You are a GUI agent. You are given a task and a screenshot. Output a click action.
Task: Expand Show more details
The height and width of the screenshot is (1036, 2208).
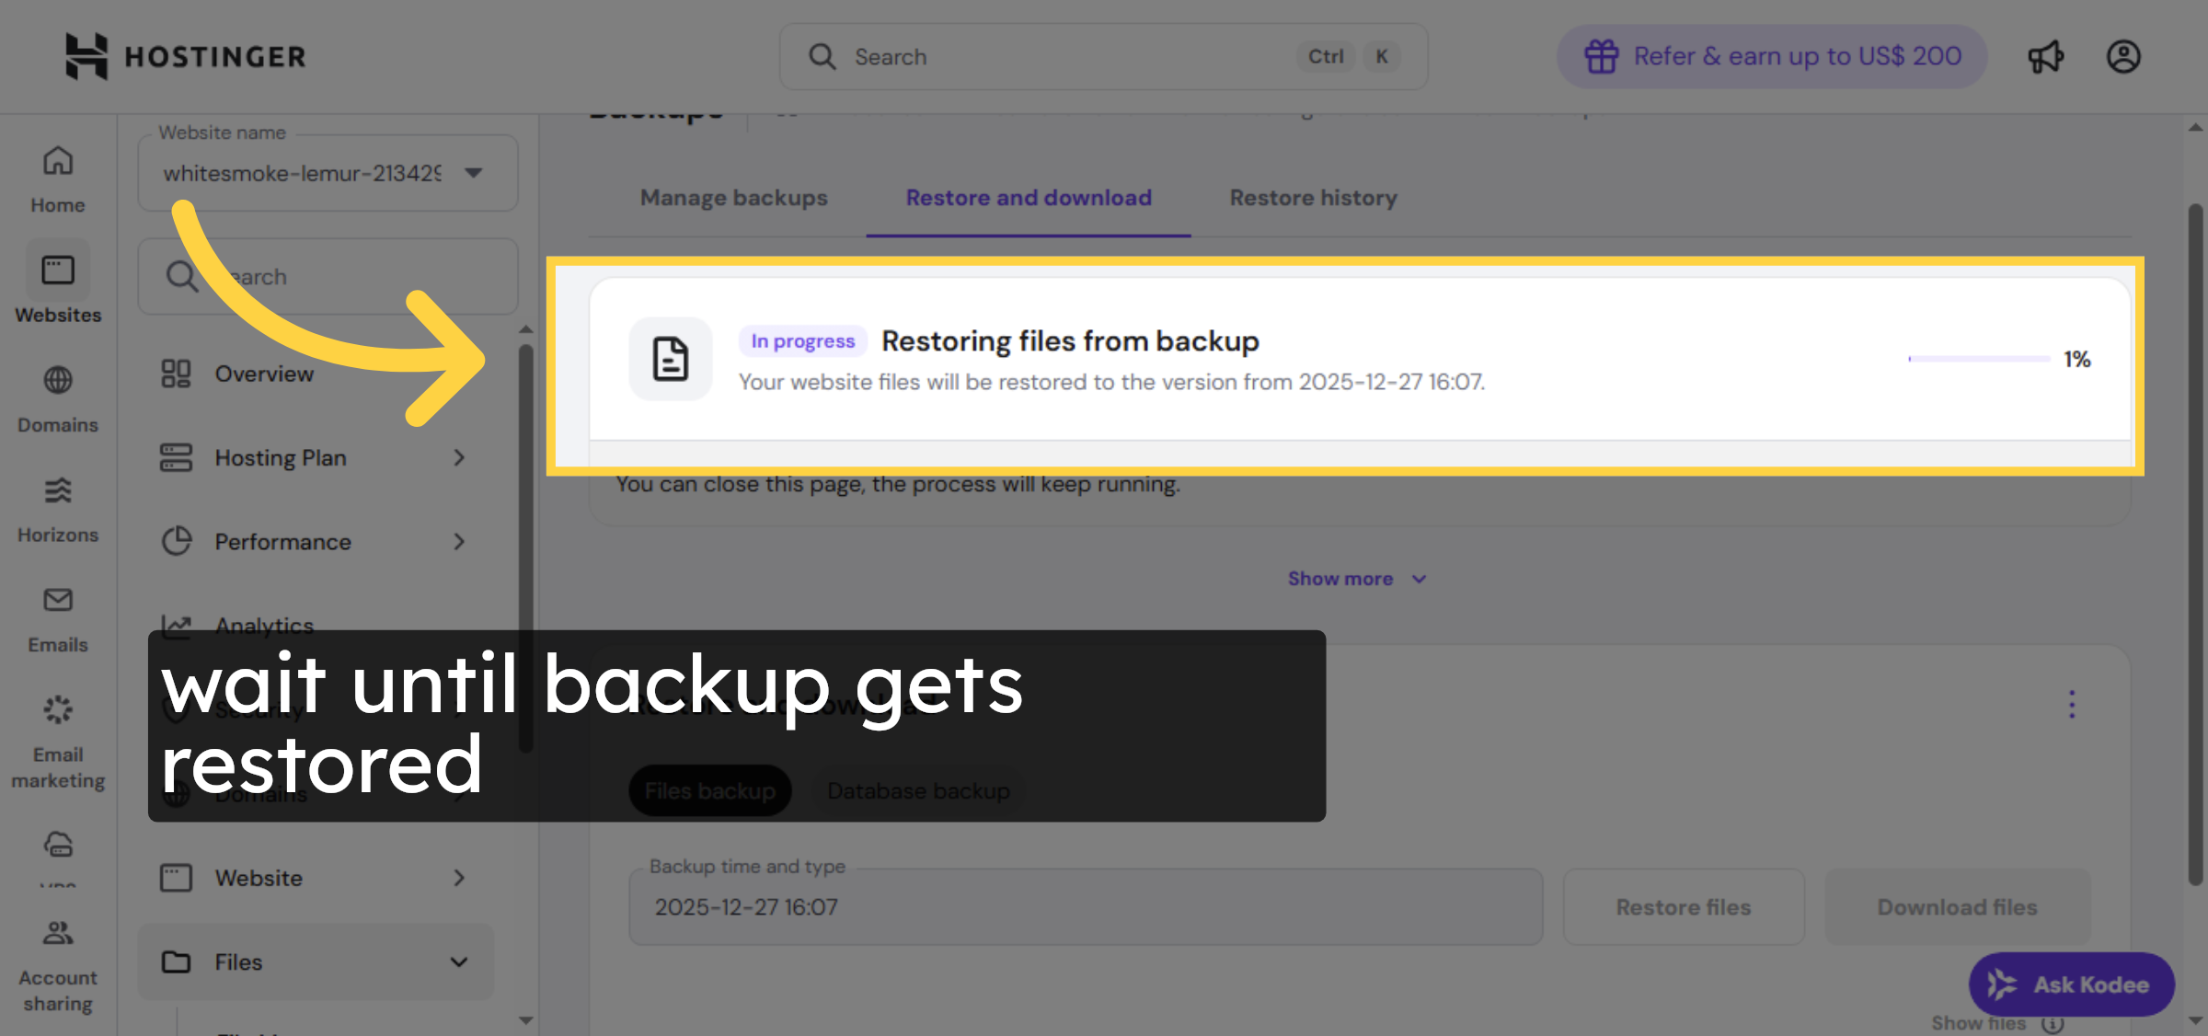[1356, 579]
